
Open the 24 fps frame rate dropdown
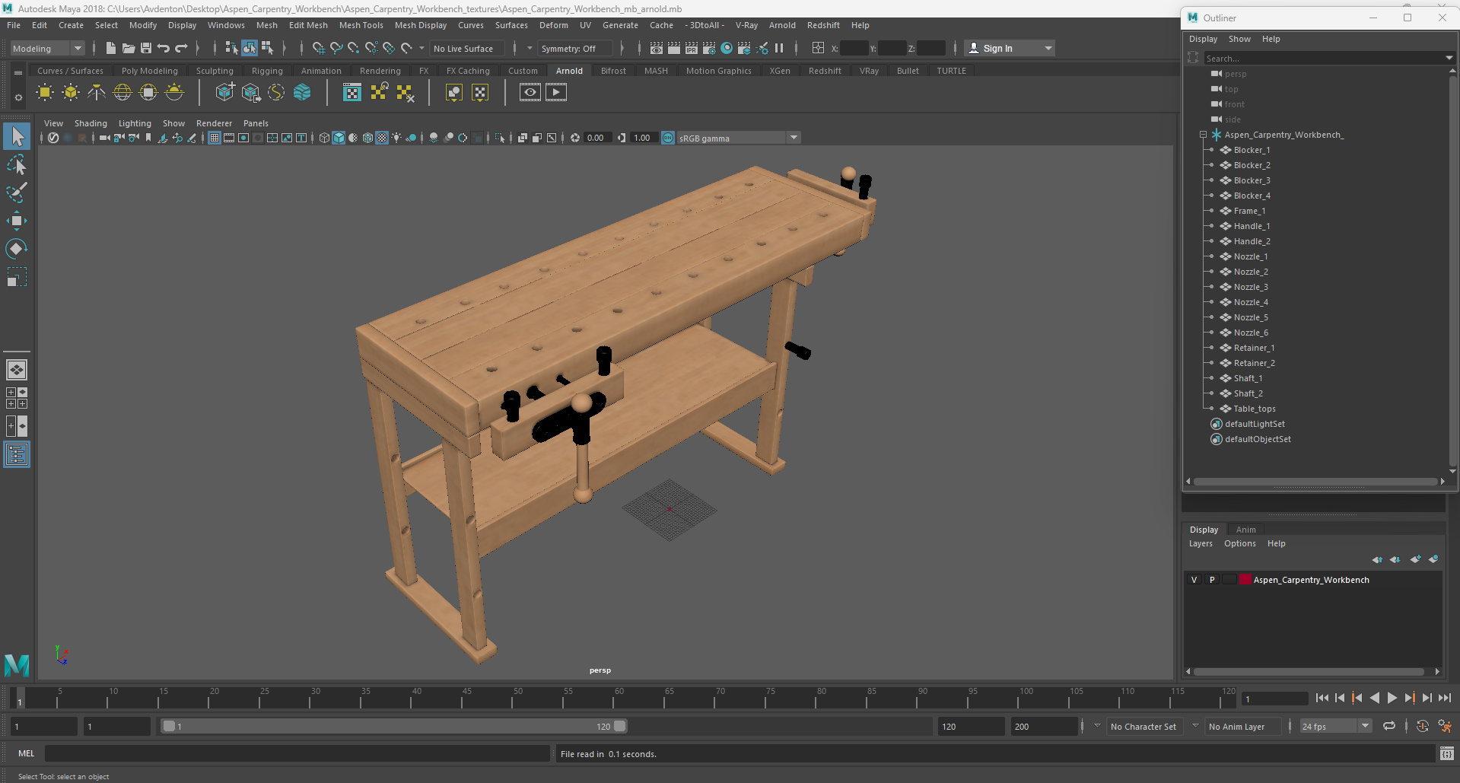pos(1335,726)
